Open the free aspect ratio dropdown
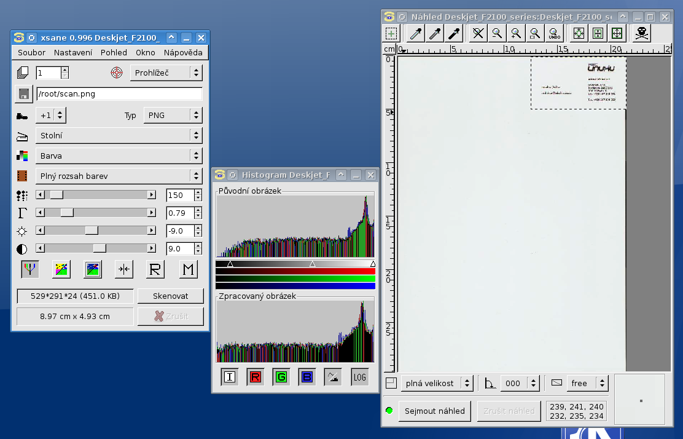Image resolution: width=683 pixels, height=439 pixels. click(587, 384)
